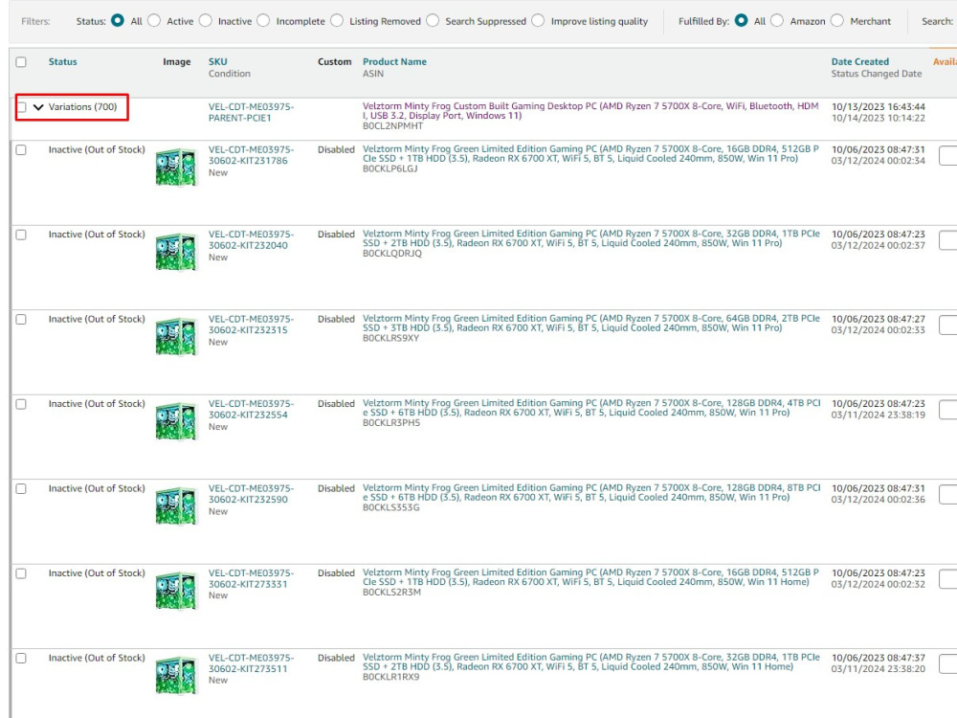This screenshot has width=957, height=718.
Task: Click the Available field in B0CKLRS9XY row
Action: pyautogui.click(x=947, y=325)
